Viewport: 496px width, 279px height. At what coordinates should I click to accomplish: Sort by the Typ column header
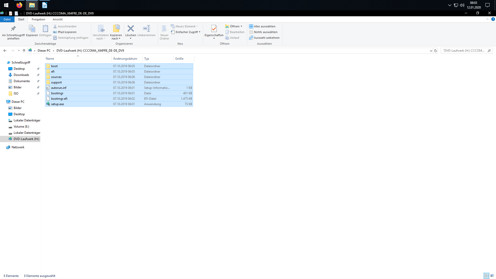point(158,59)
